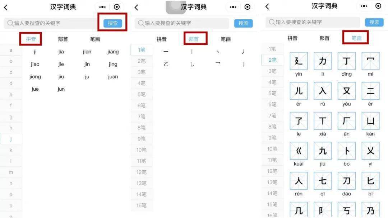Open the 又 (yòu) character tile
The image size is (388, 218).
coord(346,91)
